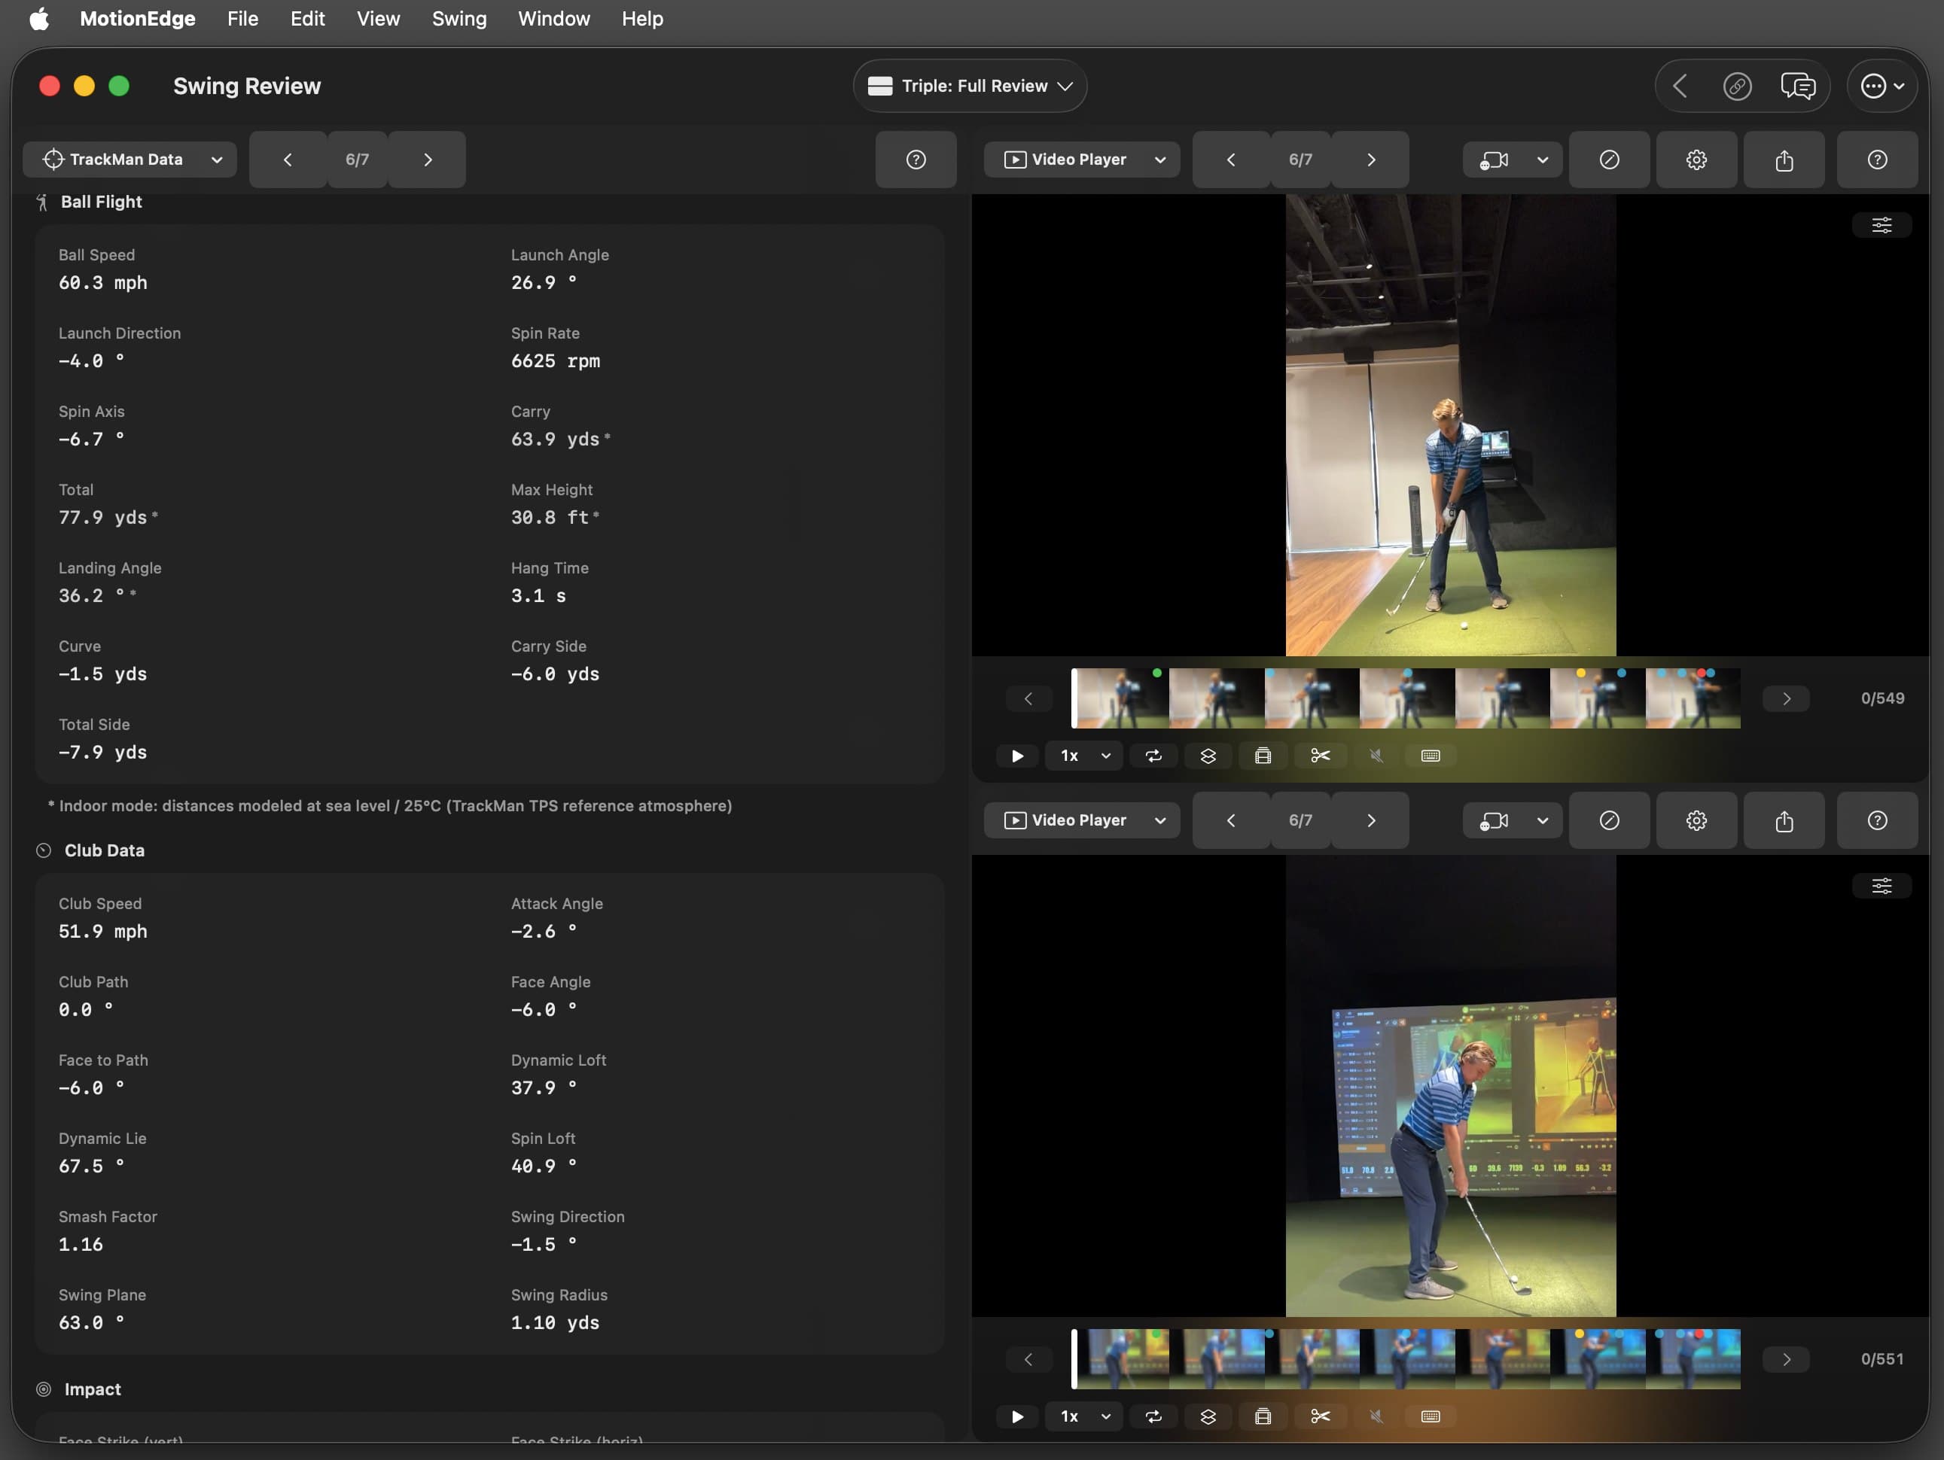Toggle loop in top video player

(x=1153, y=756)
